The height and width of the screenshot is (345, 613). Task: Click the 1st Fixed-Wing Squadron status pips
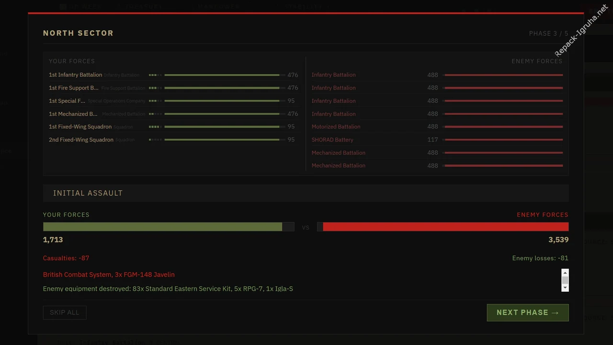pyautogui.click(x=155, y=126)
